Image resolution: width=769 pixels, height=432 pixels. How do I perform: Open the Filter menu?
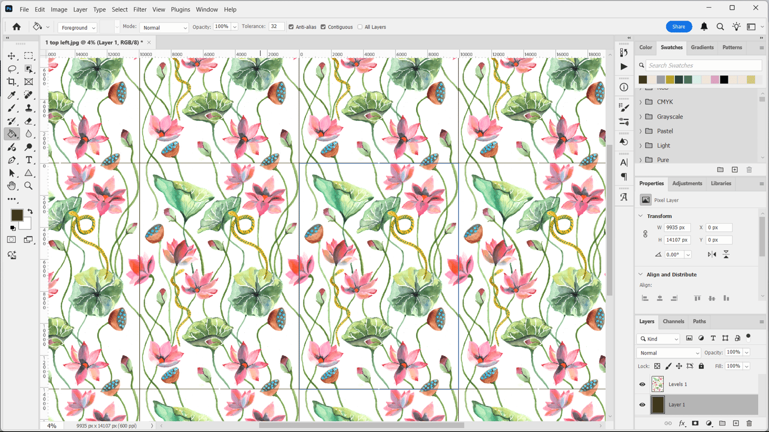140,9
